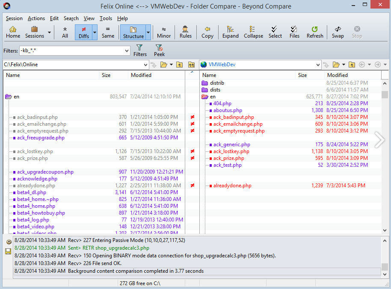Screen dimensions: 391x289
Task: Toggle Minor differences
Action: coord(164,32)
